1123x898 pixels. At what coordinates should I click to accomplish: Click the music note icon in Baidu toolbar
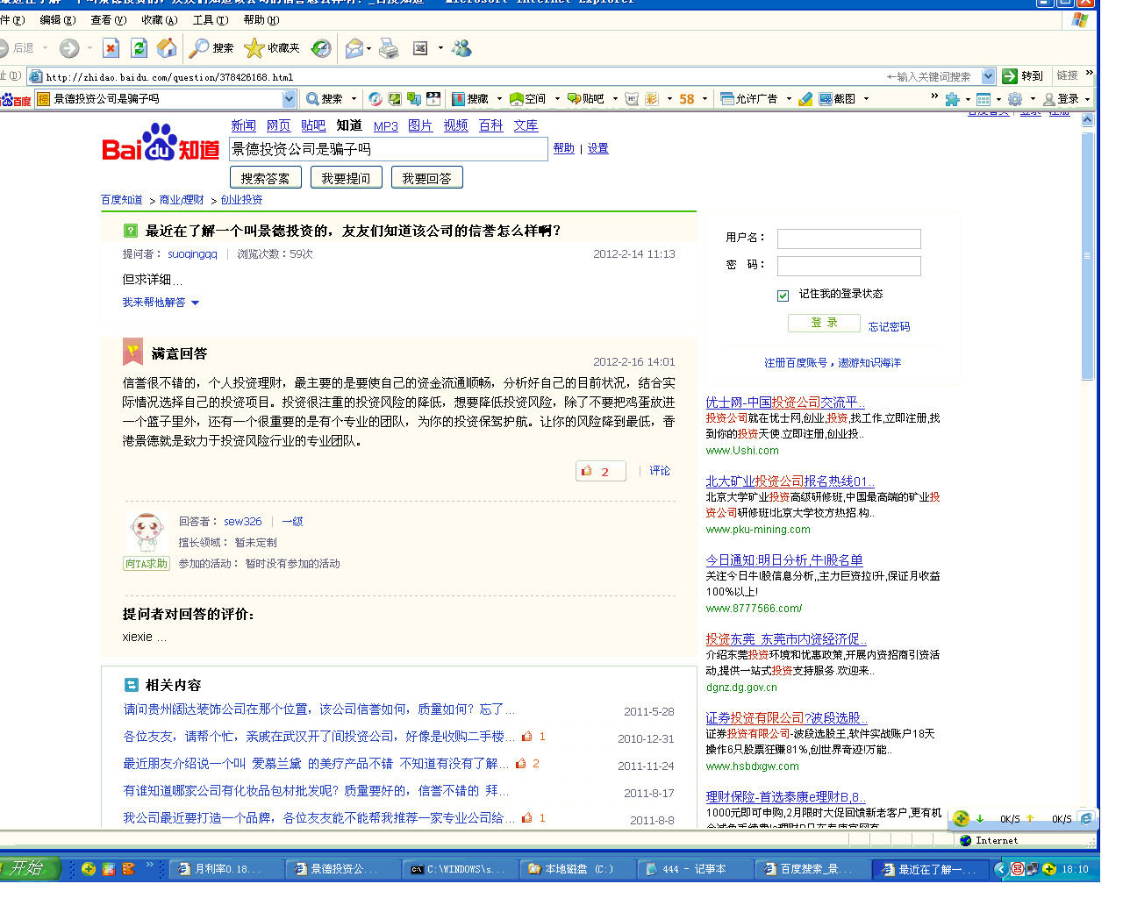coord(376,99)
